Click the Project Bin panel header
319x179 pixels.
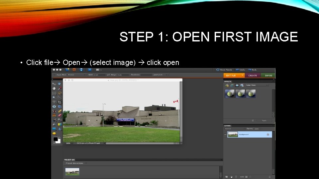69,160
